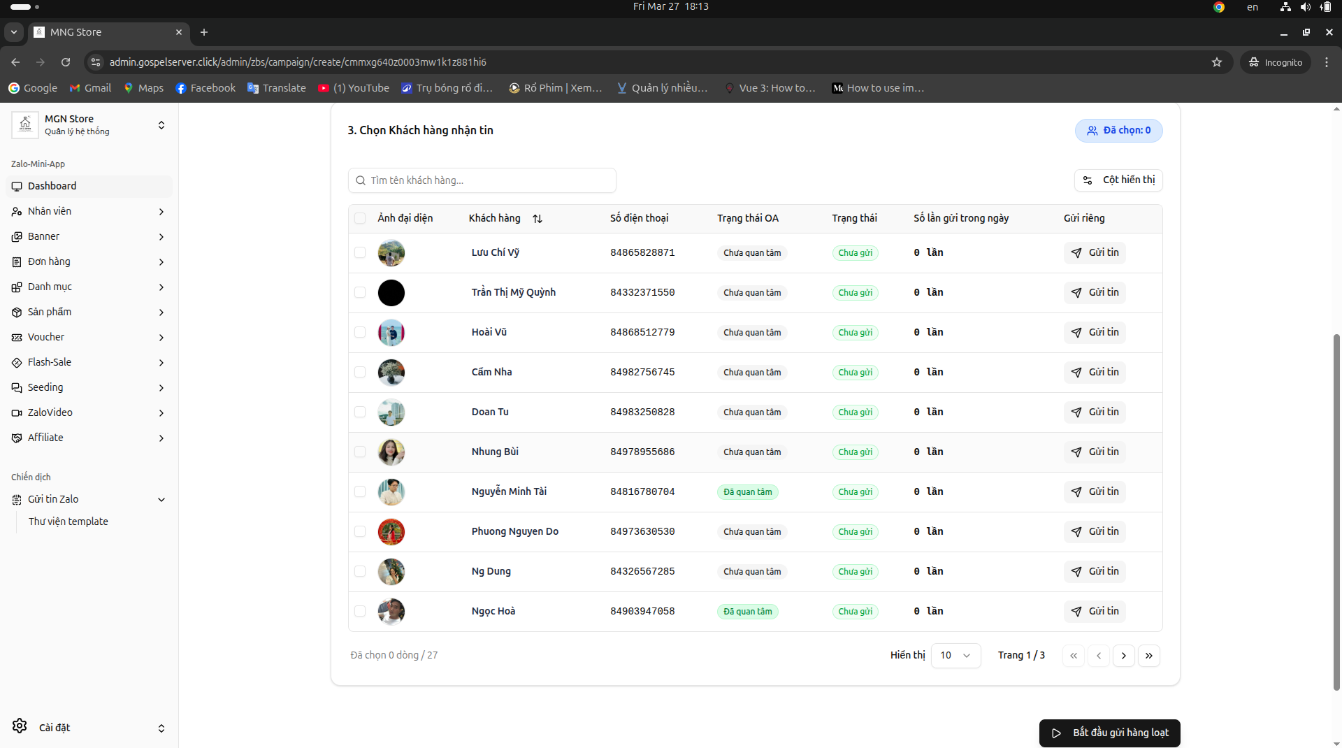
Task: Click the Cài đặt gear icon
Action: (20, 726)
